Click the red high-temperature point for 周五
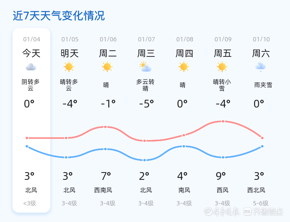This screenshot has height=222, width=290. click(x=223, y=121)
